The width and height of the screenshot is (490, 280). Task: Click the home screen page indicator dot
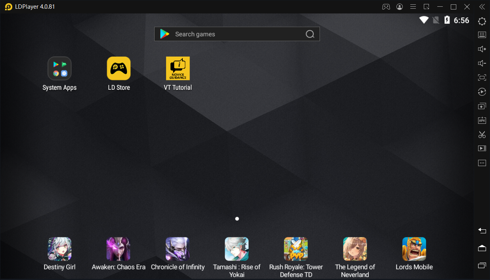(237, 219)
